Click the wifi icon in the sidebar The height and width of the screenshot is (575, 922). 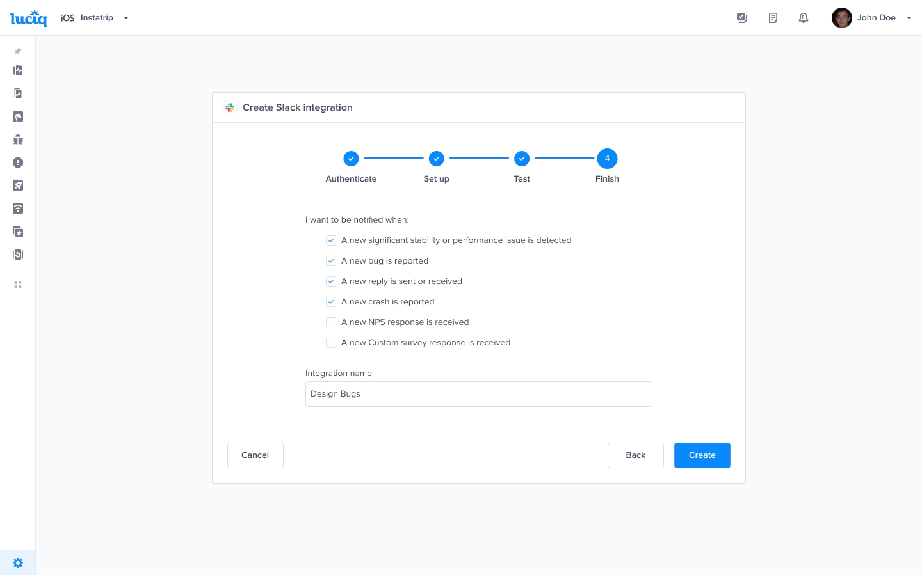click(x=18, y=209)
